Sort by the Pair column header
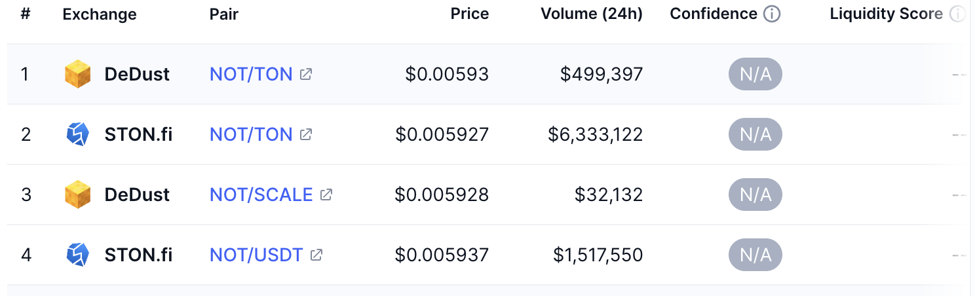Image resolution: width=975 pixels, height=296 pixels. (224, 14)
